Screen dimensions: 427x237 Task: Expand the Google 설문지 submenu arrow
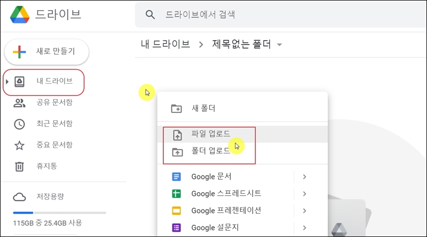[304, 228]
